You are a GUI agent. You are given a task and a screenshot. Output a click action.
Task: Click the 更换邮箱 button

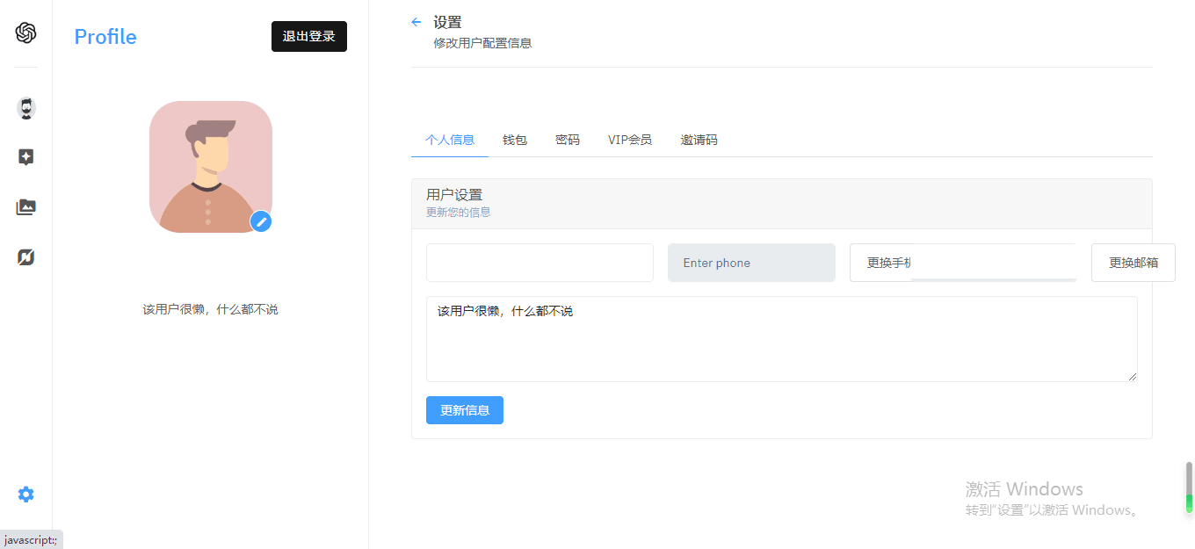pos(1133,263)
